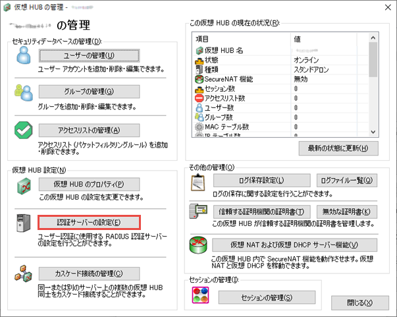Click the SecureNAT router icon
Image resolution: width=397 pixels, height=317 pixels.
coord(198,246)
